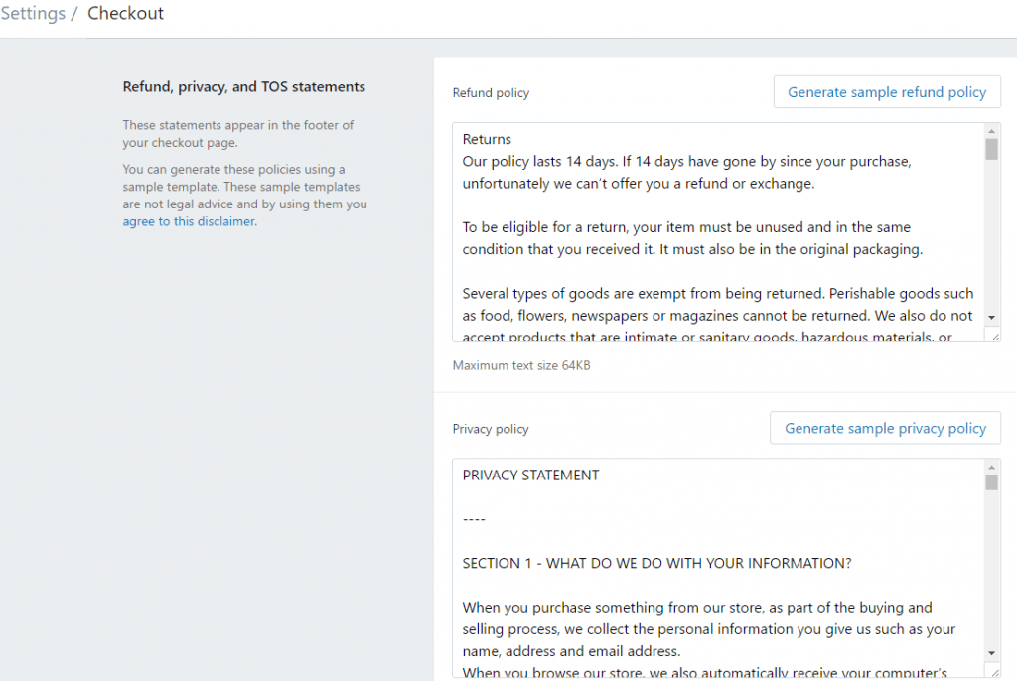This screenshot has height=681, width=1017.
Task: Click PRIVACY STATEMENT heading in privacy text
Action: [x=530, y=476]
